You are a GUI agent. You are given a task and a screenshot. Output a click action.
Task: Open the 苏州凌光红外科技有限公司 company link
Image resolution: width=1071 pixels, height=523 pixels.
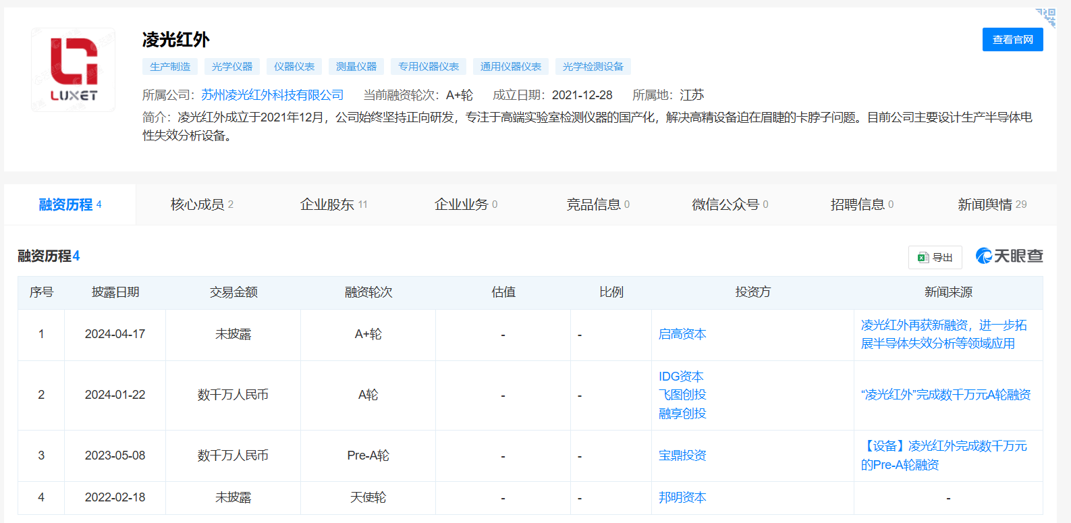273,95
